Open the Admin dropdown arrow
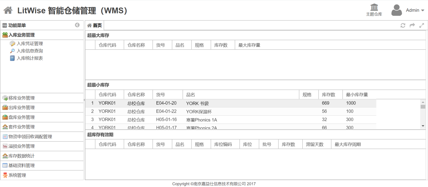 423,10
